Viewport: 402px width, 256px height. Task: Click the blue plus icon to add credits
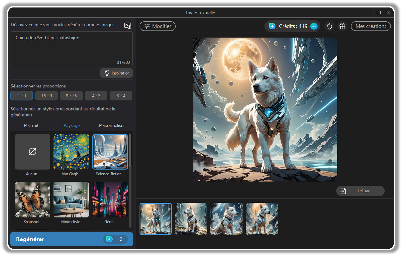tap(314, 26)
